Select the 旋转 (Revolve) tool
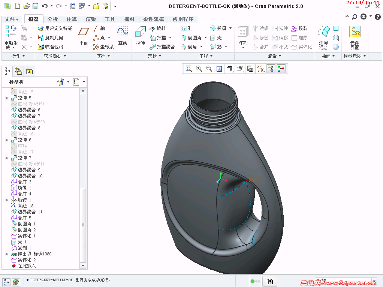 158,28
